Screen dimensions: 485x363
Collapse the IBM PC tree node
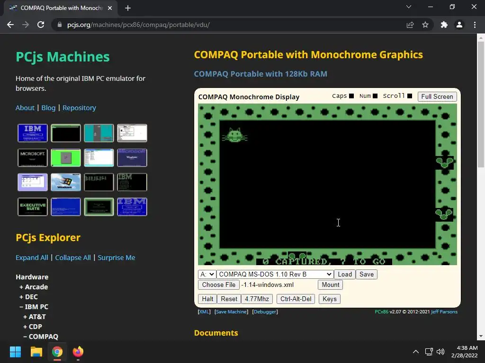tap(34, 306)
